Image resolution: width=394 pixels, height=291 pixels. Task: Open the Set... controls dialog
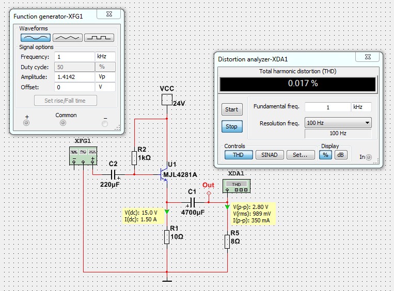[301, 155]
